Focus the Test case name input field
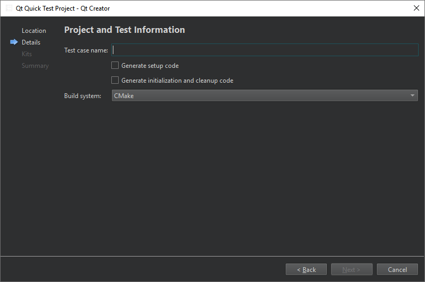 coord(265,50)
